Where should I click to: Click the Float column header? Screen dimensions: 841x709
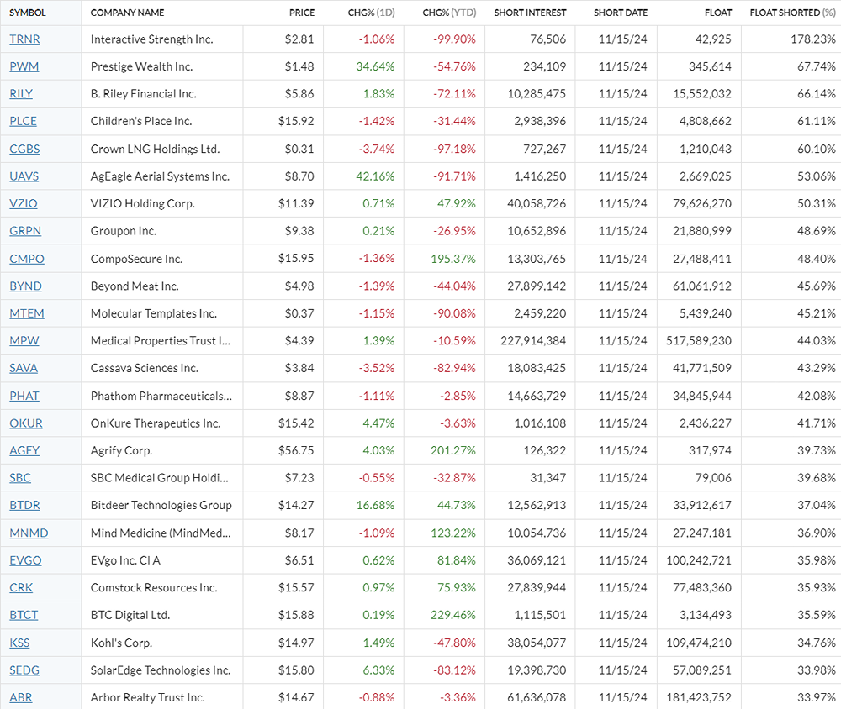(x=718, y=13)
